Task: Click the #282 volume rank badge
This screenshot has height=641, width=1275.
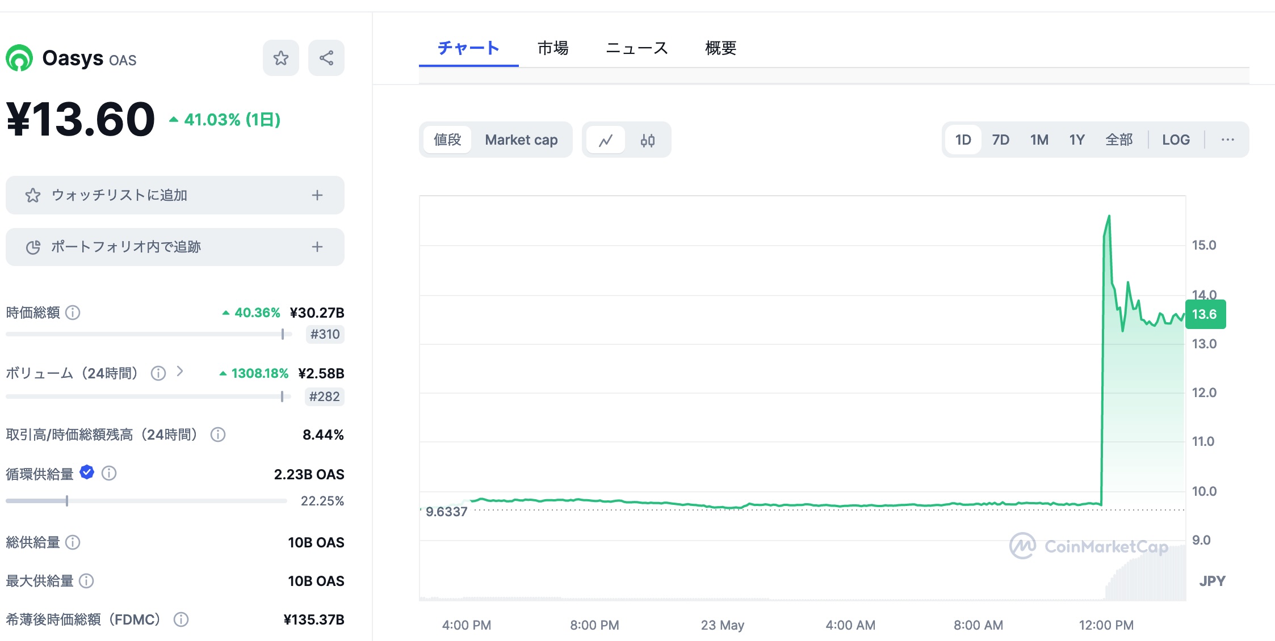Action: coord(324,397)
